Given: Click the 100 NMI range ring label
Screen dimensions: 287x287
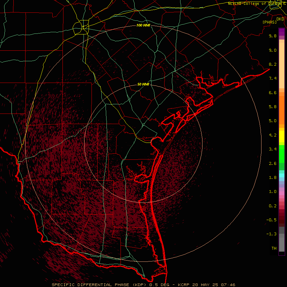Looking at the screenshot, I should click(143, 25).
